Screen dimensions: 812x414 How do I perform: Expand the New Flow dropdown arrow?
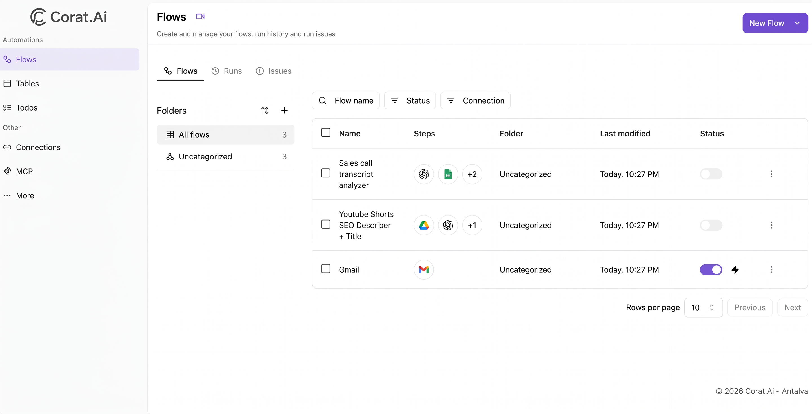click(x=798, y=23)
